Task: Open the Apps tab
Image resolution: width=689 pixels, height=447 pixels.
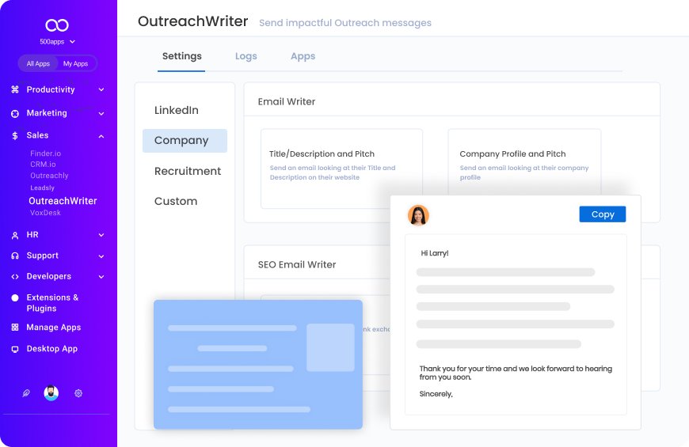Action: pyautogui.click(x=303, y=56)
